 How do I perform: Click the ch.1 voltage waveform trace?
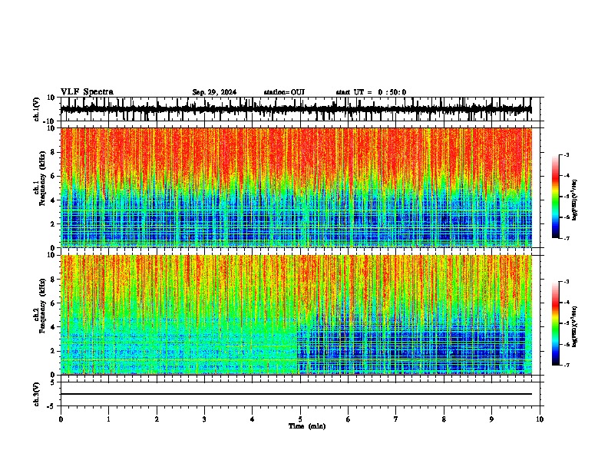(x=296, y=109)
